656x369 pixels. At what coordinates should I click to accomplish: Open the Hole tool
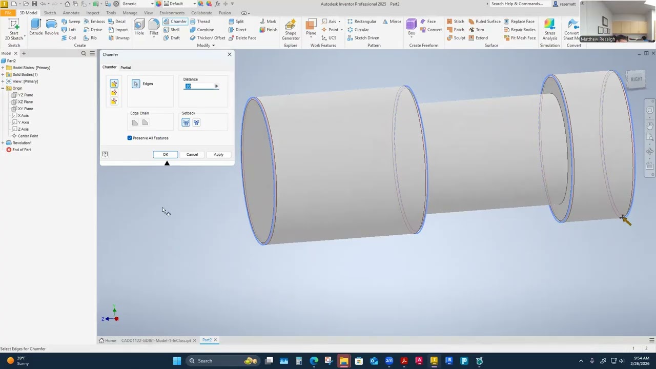click(x=139, y=28)
